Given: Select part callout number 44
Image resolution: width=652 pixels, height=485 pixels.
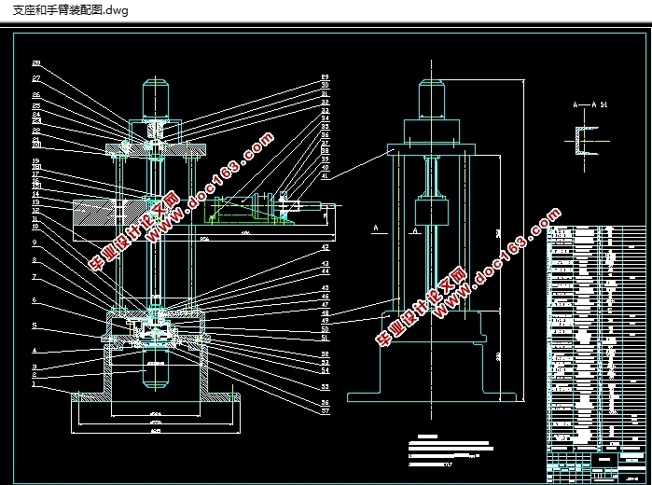Looking at the screenshot, I should [x=325, y=271].
